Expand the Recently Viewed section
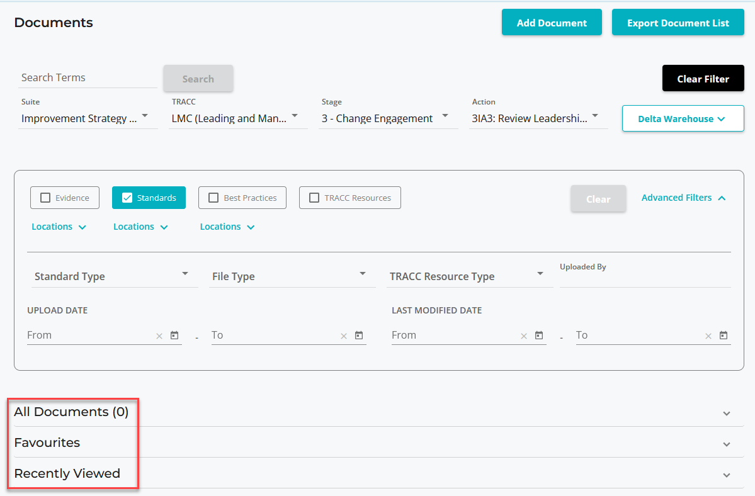 point(727,475)
